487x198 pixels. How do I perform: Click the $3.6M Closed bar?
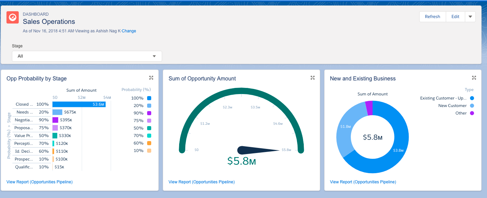79,104
